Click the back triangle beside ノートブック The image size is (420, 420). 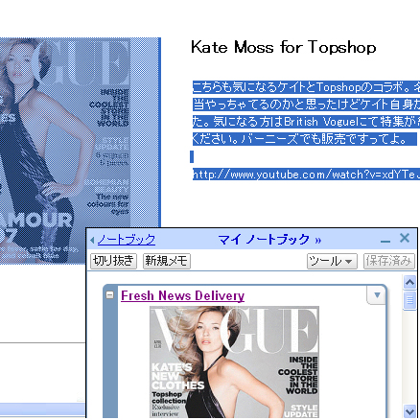point(92,240)
